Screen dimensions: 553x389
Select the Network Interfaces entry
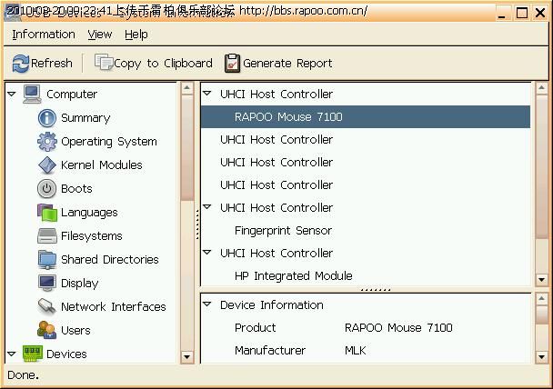113,307
